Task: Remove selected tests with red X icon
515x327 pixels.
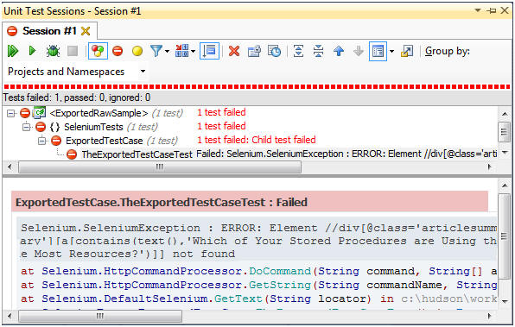Action: pyautogui.click(x=234, y=51)
